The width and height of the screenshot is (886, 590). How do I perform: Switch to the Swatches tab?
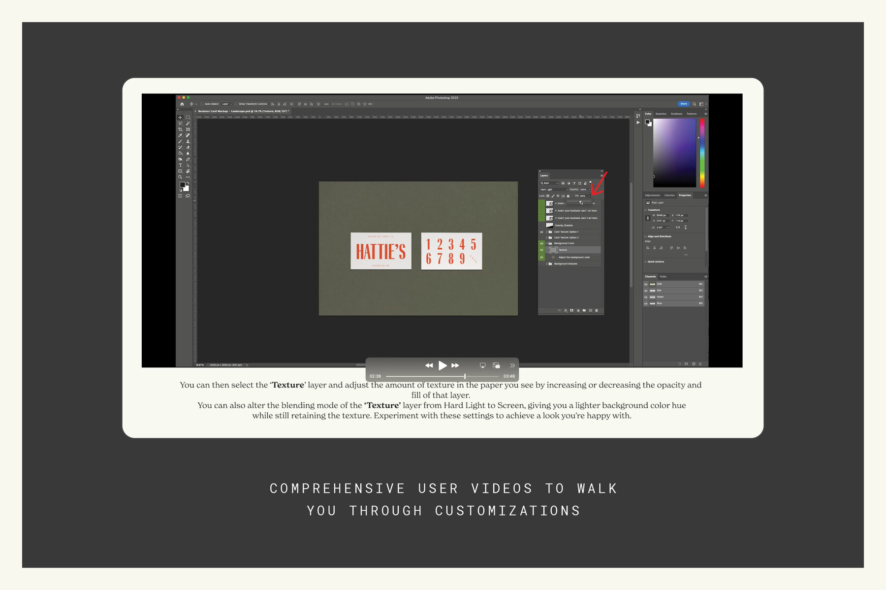[x=661, y=114]
